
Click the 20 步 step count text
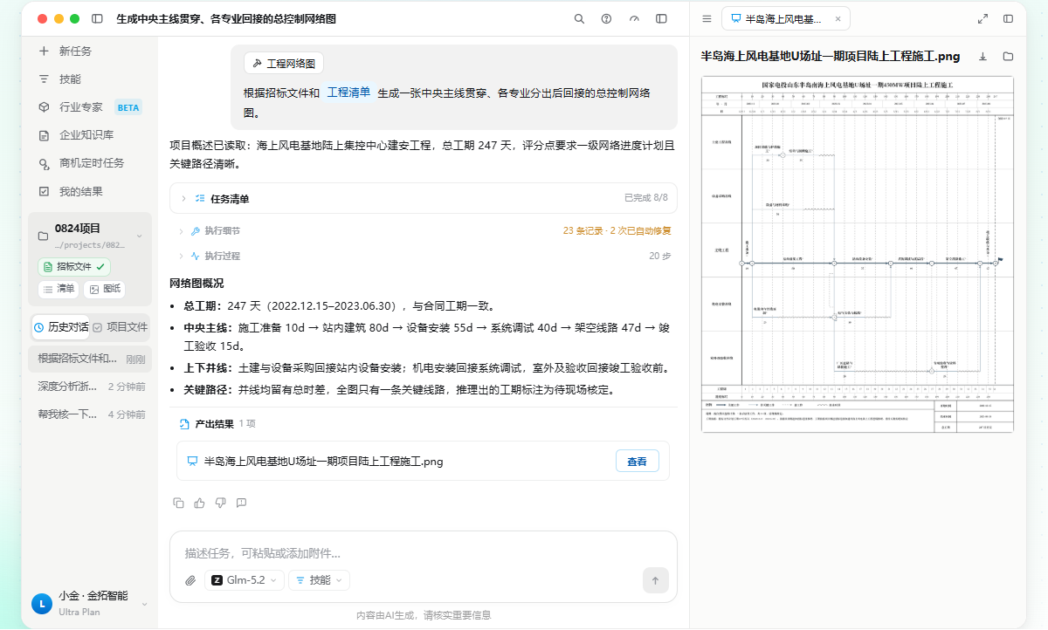click(x=659, y=256)
